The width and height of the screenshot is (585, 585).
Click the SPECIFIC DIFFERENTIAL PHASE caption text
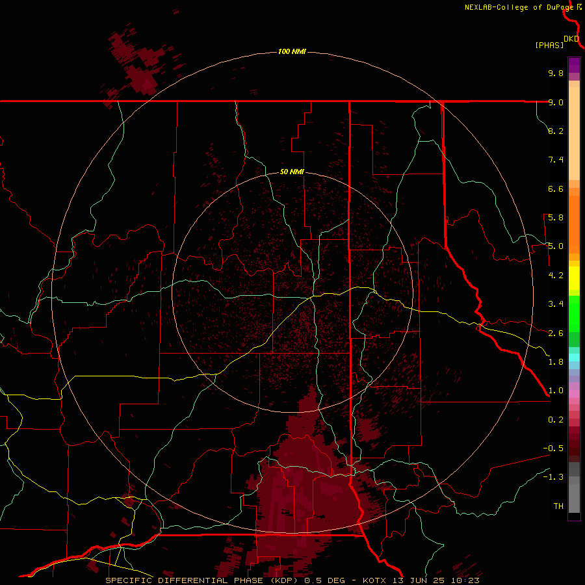point(183,580)
